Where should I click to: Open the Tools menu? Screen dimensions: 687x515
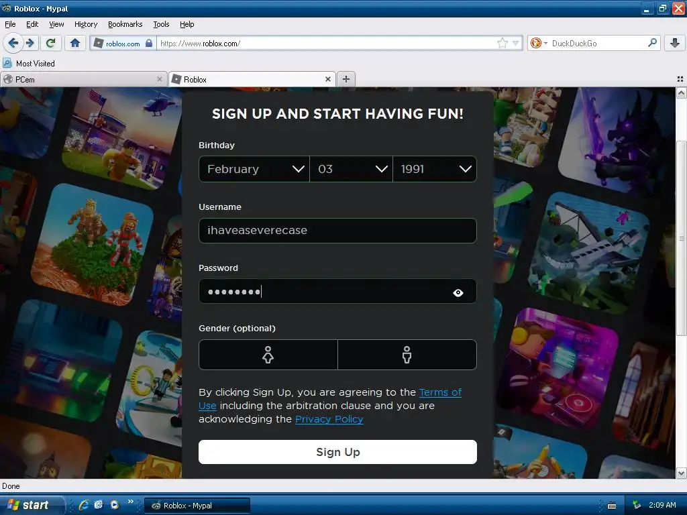click(x=161, y=24)
